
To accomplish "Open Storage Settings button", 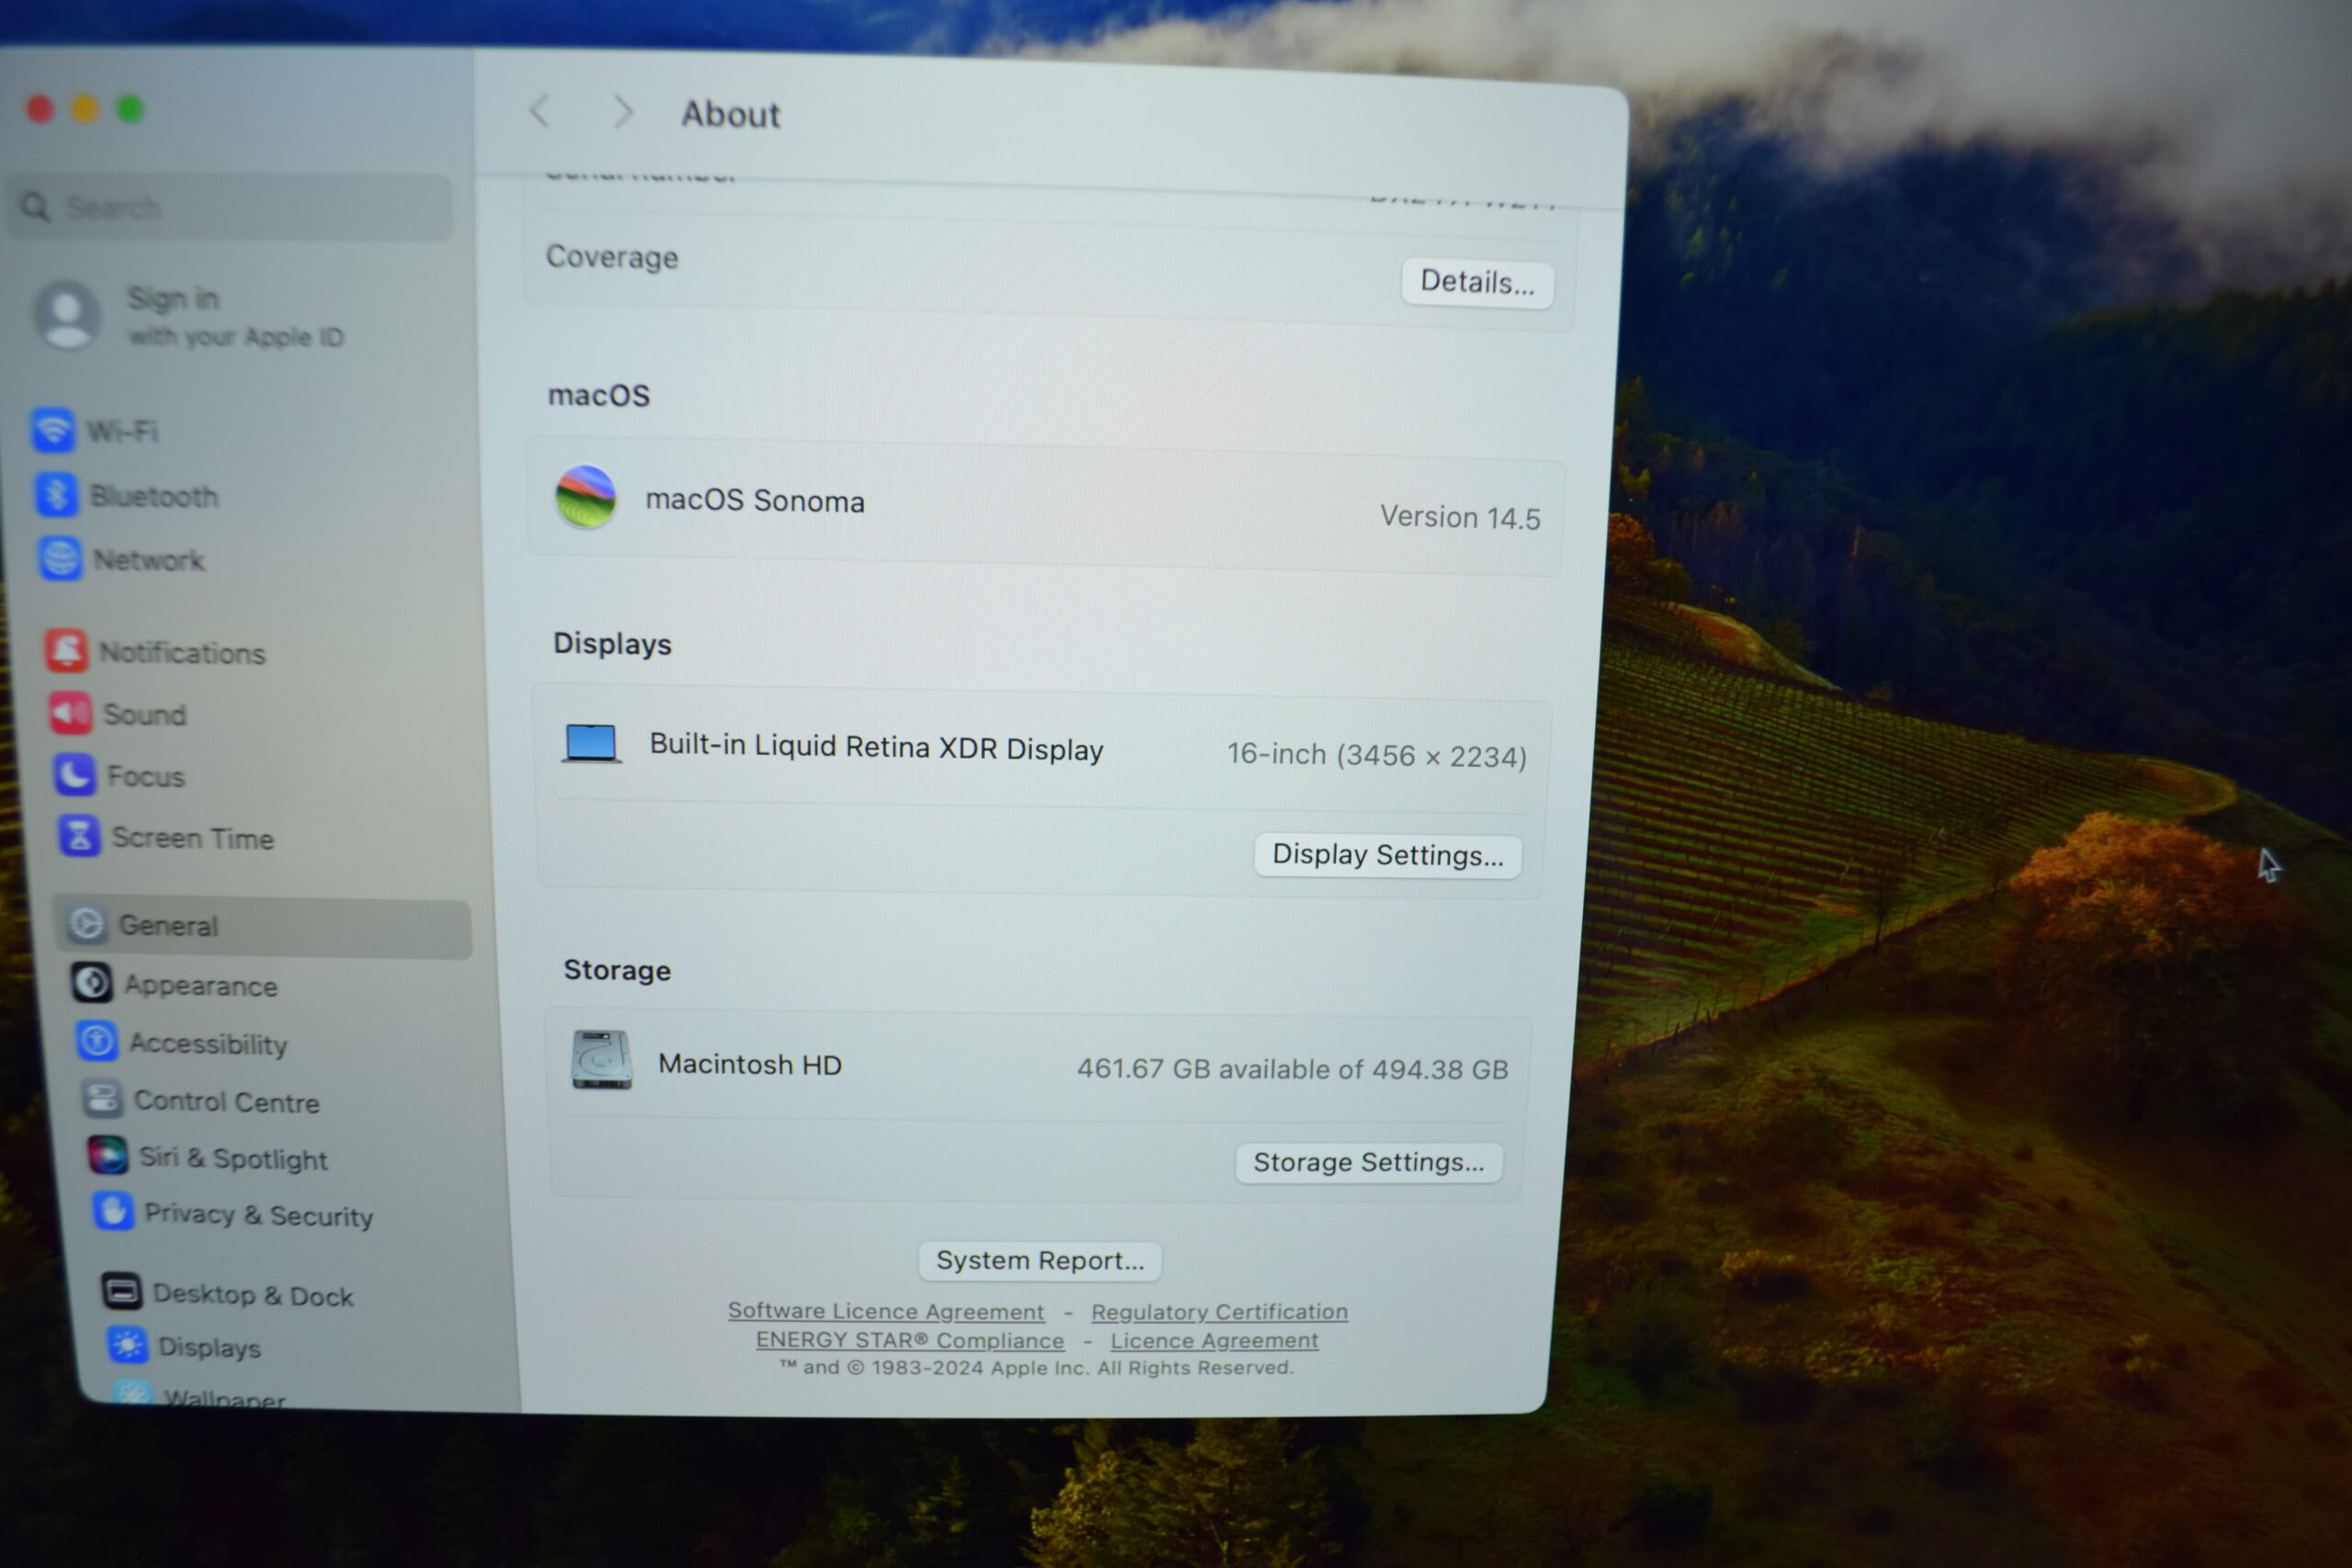I will point(1368,1162).
